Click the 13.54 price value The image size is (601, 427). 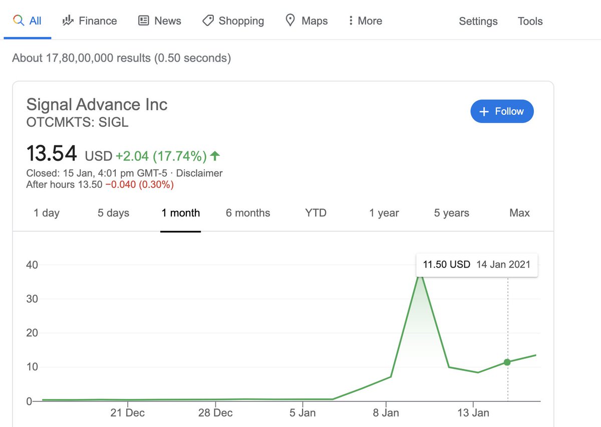pyautogui.click(x=52, y=153)
